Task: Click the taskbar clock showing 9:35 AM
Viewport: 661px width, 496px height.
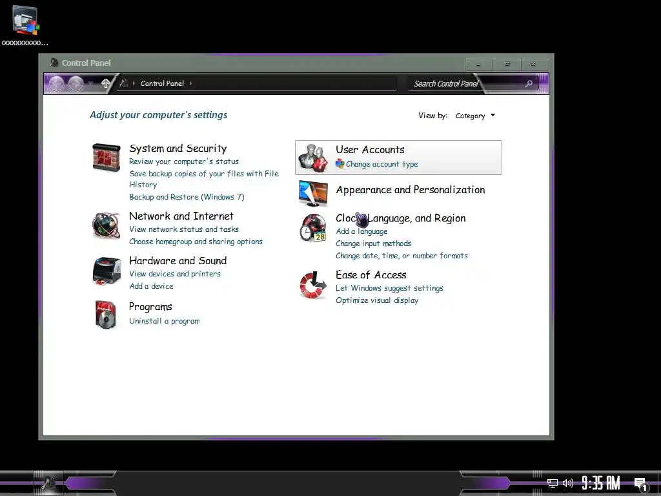Action: [601, 483]
